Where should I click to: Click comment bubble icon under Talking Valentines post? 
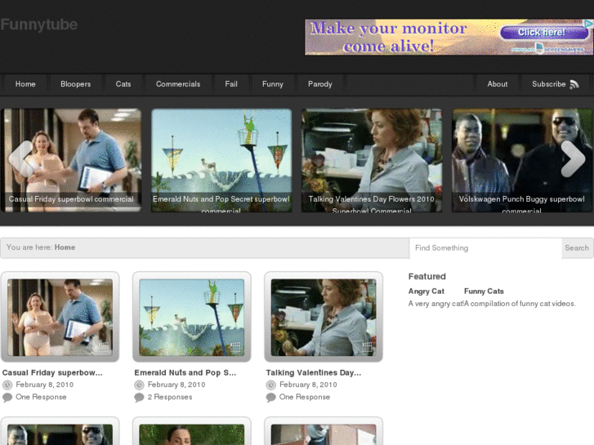[270, 398]
